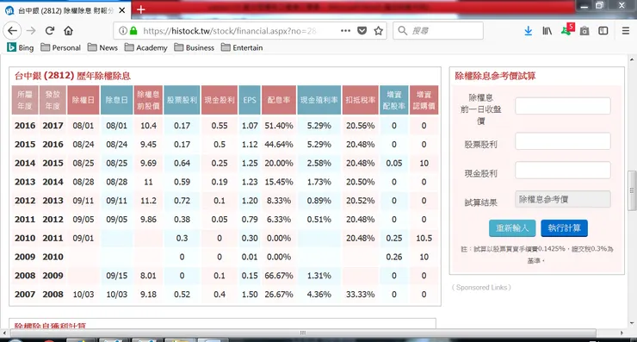Screen dimensions: 637x342
Task: Click the 除權息參考價 result field
Action: [563, 199]
